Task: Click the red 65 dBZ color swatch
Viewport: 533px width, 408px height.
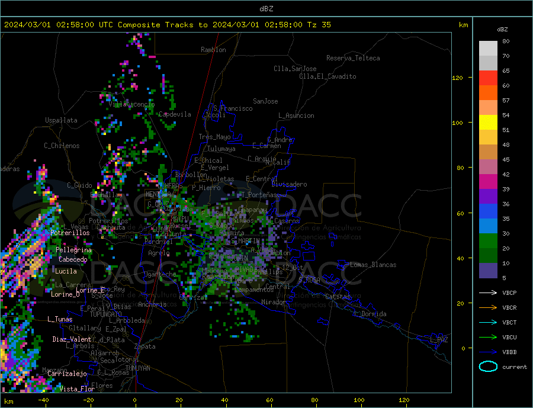Action: [x=488, y=78]
